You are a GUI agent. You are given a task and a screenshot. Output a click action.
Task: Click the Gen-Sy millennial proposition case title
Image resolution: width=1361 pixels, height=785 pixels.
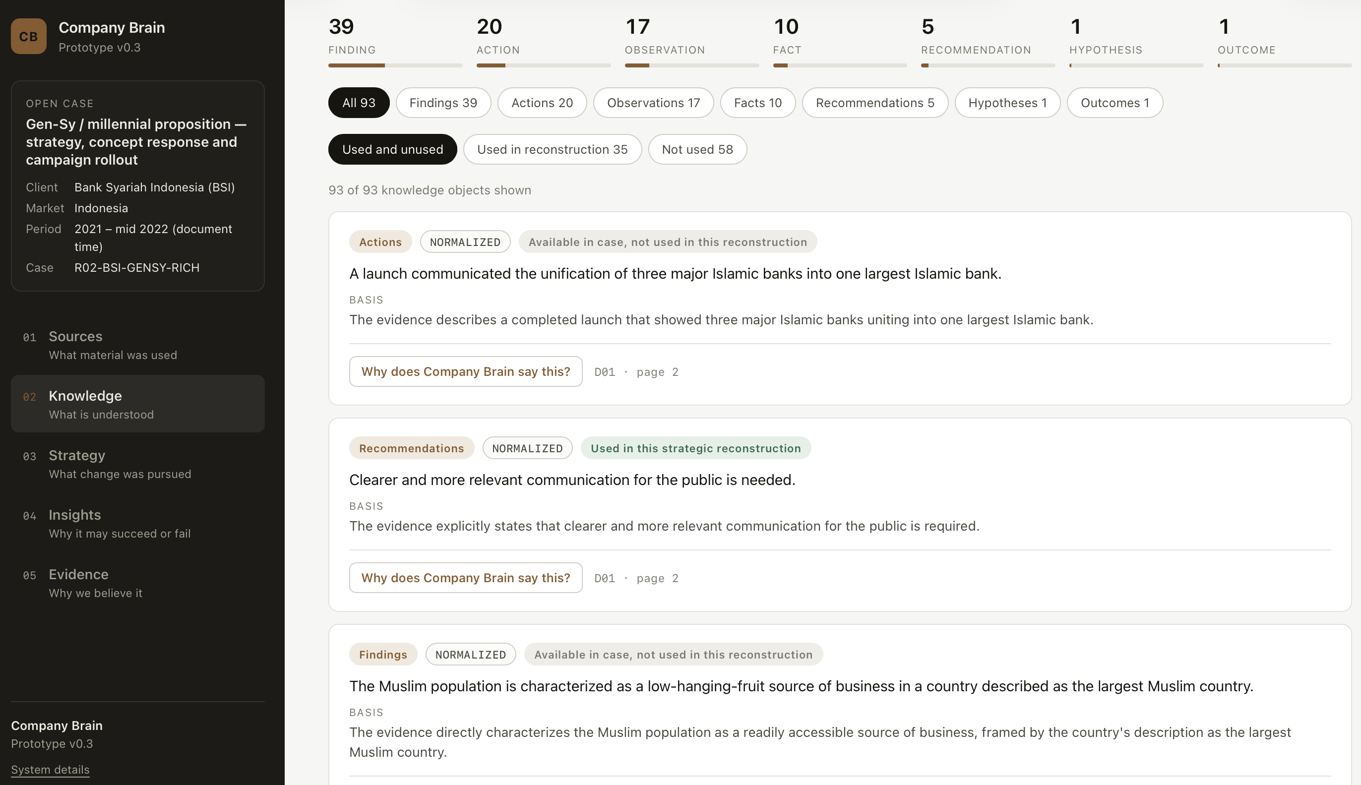pos(137,142)
